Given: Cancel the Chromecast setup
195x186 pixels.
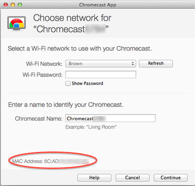Looking at the screenshot, I should click(132, 178).
